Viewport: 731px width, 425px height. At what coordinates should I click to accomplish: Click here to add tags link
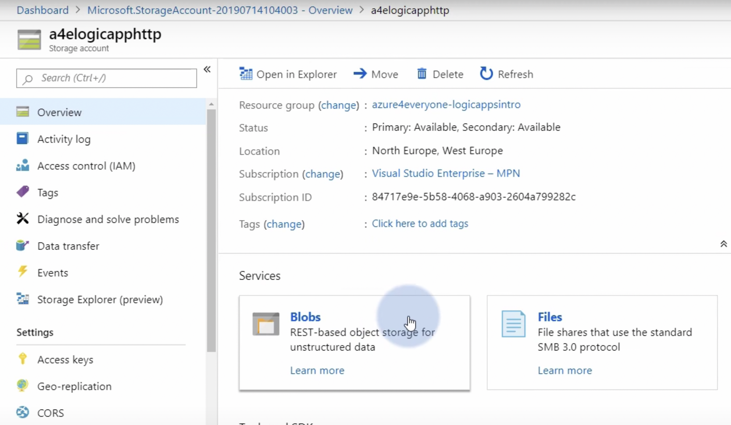[x=420, y=223]
